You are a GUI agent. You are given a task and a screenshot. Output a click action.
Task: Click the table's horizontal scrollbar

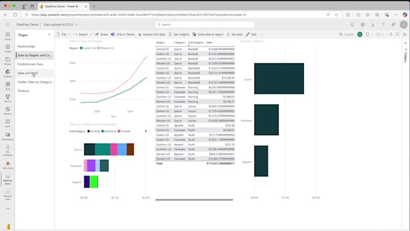194,200
